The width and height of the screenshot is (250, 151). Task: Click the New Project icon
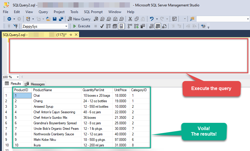[x=28, y=19]
